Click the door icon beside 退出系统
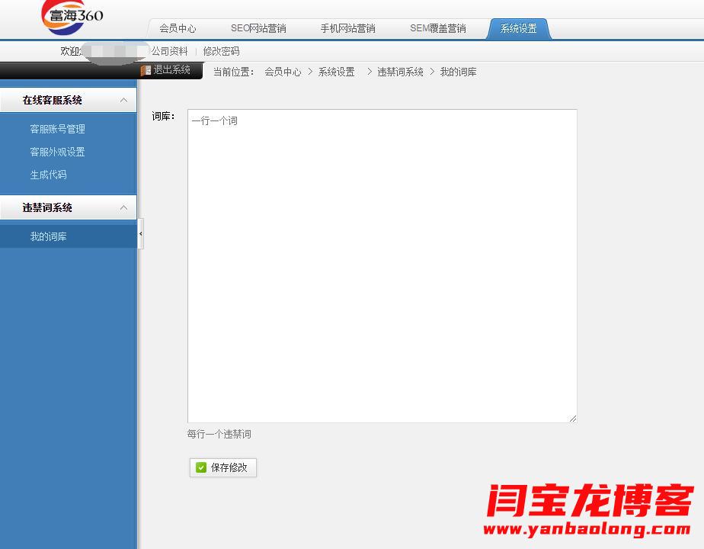 point(146,70)
